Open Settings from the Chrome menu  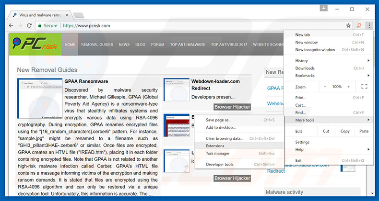point(329,142)
